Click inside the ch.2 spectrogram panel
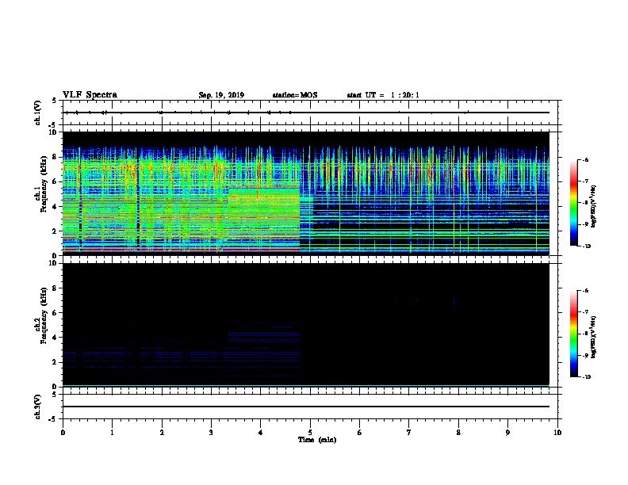This screenshot has width=628, height=485. click(x=306, y=325)
